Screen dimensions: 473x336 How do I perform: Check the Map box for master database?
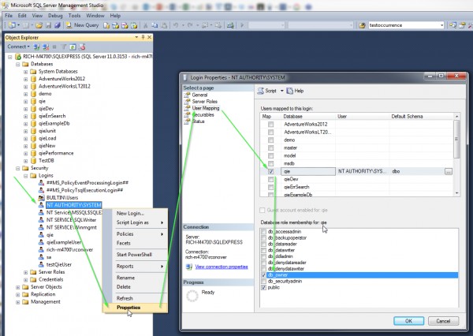tap(271, 147)
